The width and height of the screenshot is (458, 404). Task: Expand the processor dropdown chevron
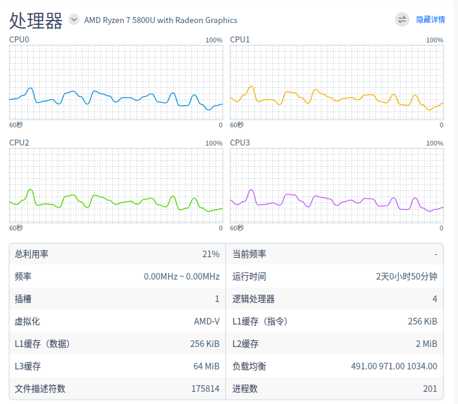click(74, 19)
